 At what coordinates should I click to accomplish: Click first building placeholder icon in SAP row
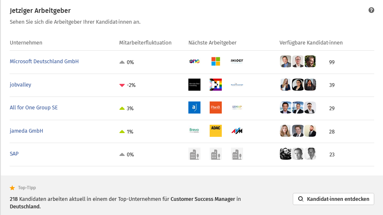tap(194, 154)
